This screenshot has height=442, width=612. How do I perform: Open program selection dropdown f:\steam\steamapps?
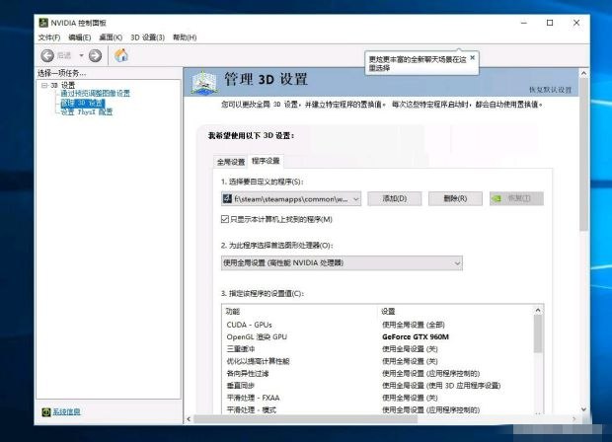point(291,199)
